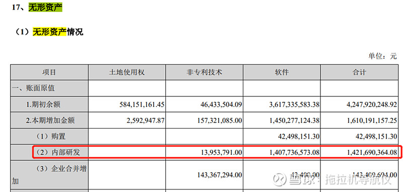Select the 项目 column header
This screenshot has height=192, width=403.
click(x=49, y=72)
